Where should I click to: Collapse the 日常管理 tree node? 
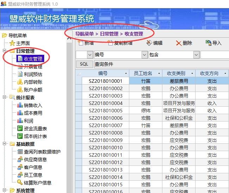coord(5,51)
